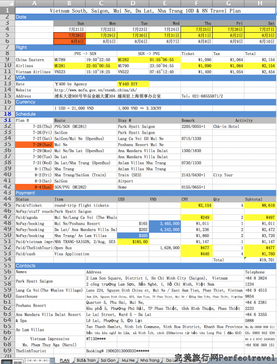Image resolution: width=277 pixels, height=364 pixels.
Task: Select row 18 header
Action: pyautogui.click(x=8, y=114)
